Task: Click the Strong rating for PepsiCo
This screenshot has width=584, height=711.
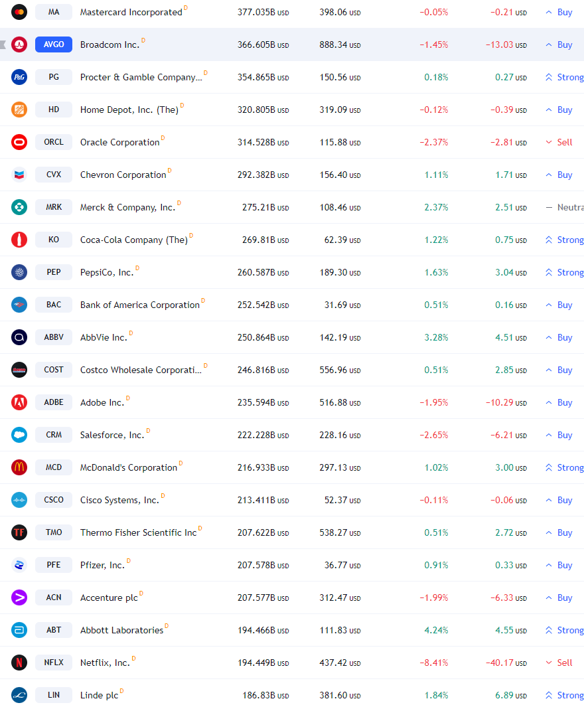Action: click(565, 272)
